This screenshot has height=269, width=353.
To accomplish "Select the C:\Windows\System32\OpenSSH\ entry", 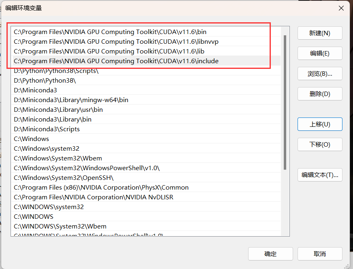I will coord(147,177).
